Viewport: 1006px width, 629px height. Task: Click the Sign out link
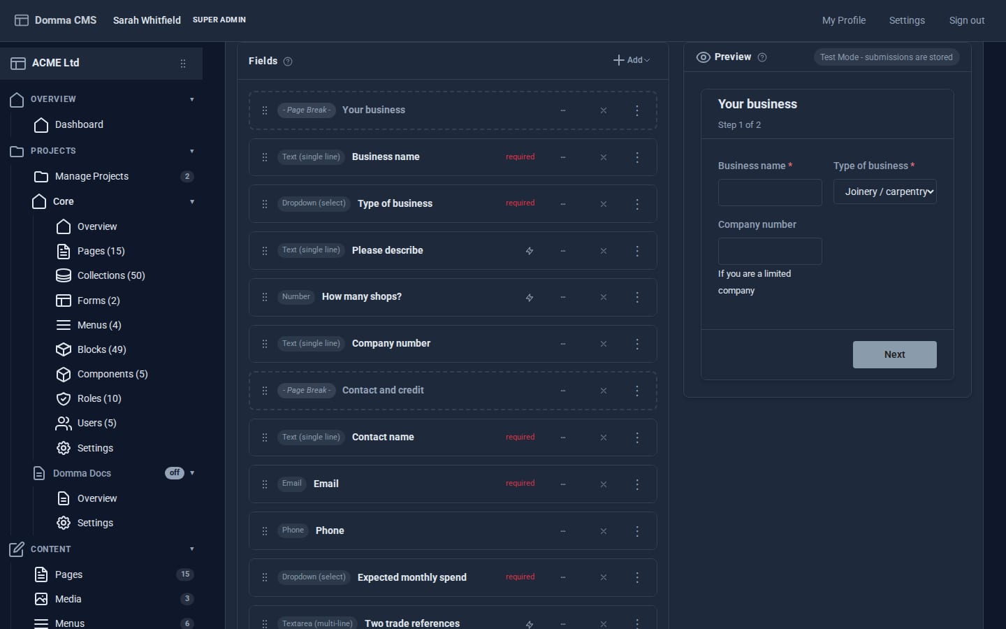967,20
